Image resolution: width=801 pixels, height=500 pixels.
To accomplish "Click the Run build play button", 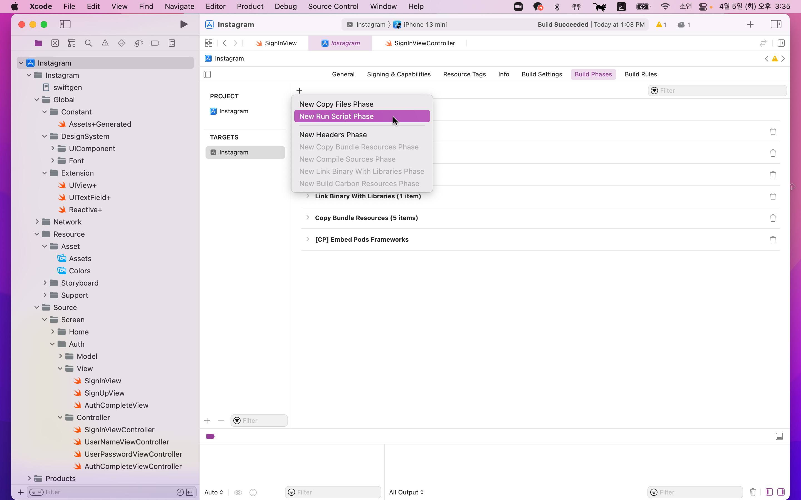I will [184, 24].
